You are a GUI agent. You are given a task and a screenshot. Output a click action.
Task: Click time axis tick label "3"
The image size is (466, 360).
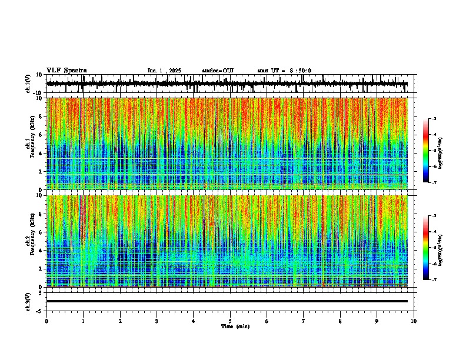(157, 321)
